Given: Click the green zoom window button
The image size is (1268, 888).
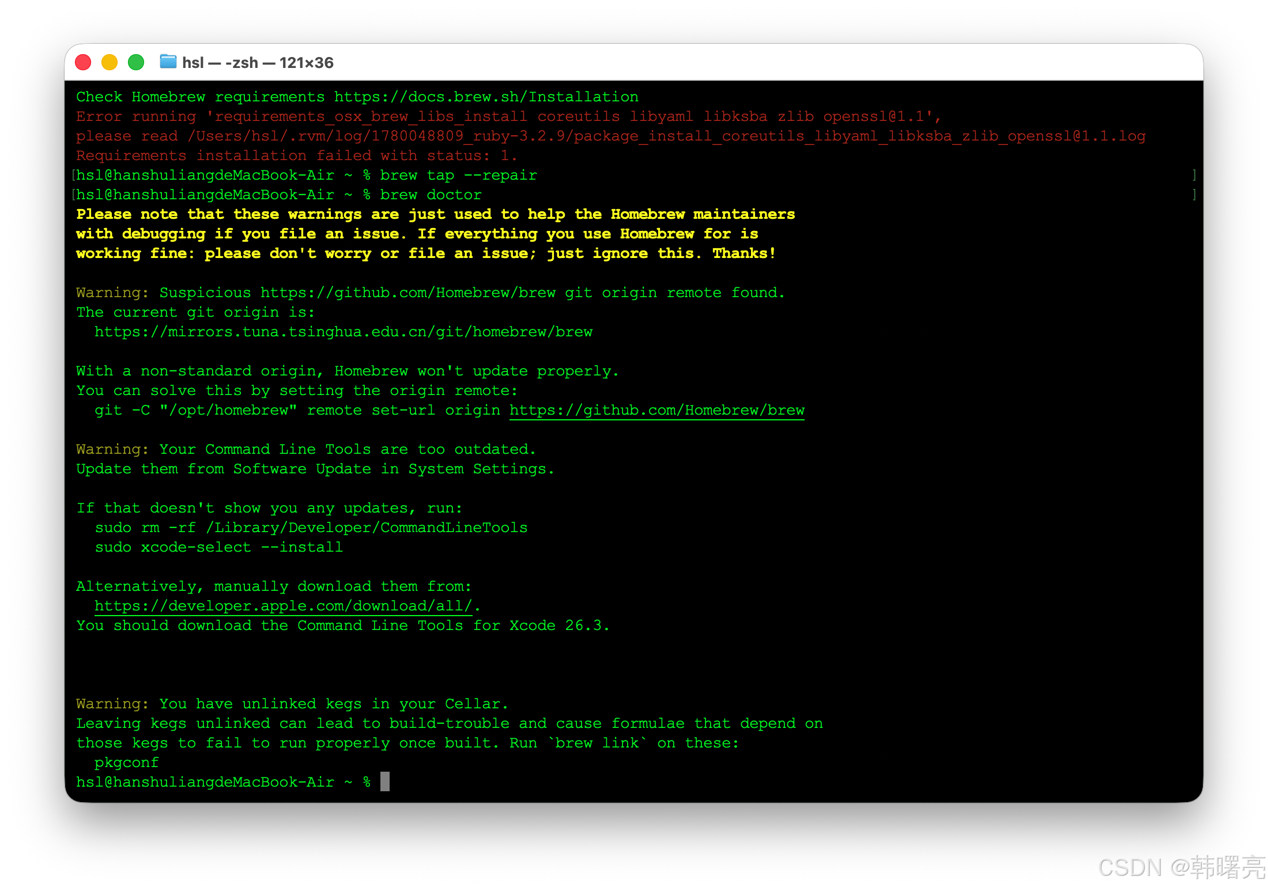Looking at the screenshot, I should 136,62.
